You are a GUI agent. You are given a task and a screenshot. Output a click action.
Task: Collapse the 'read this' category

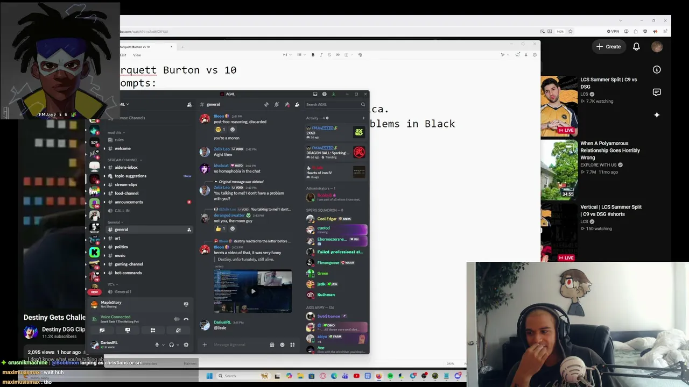pos(116,133)
